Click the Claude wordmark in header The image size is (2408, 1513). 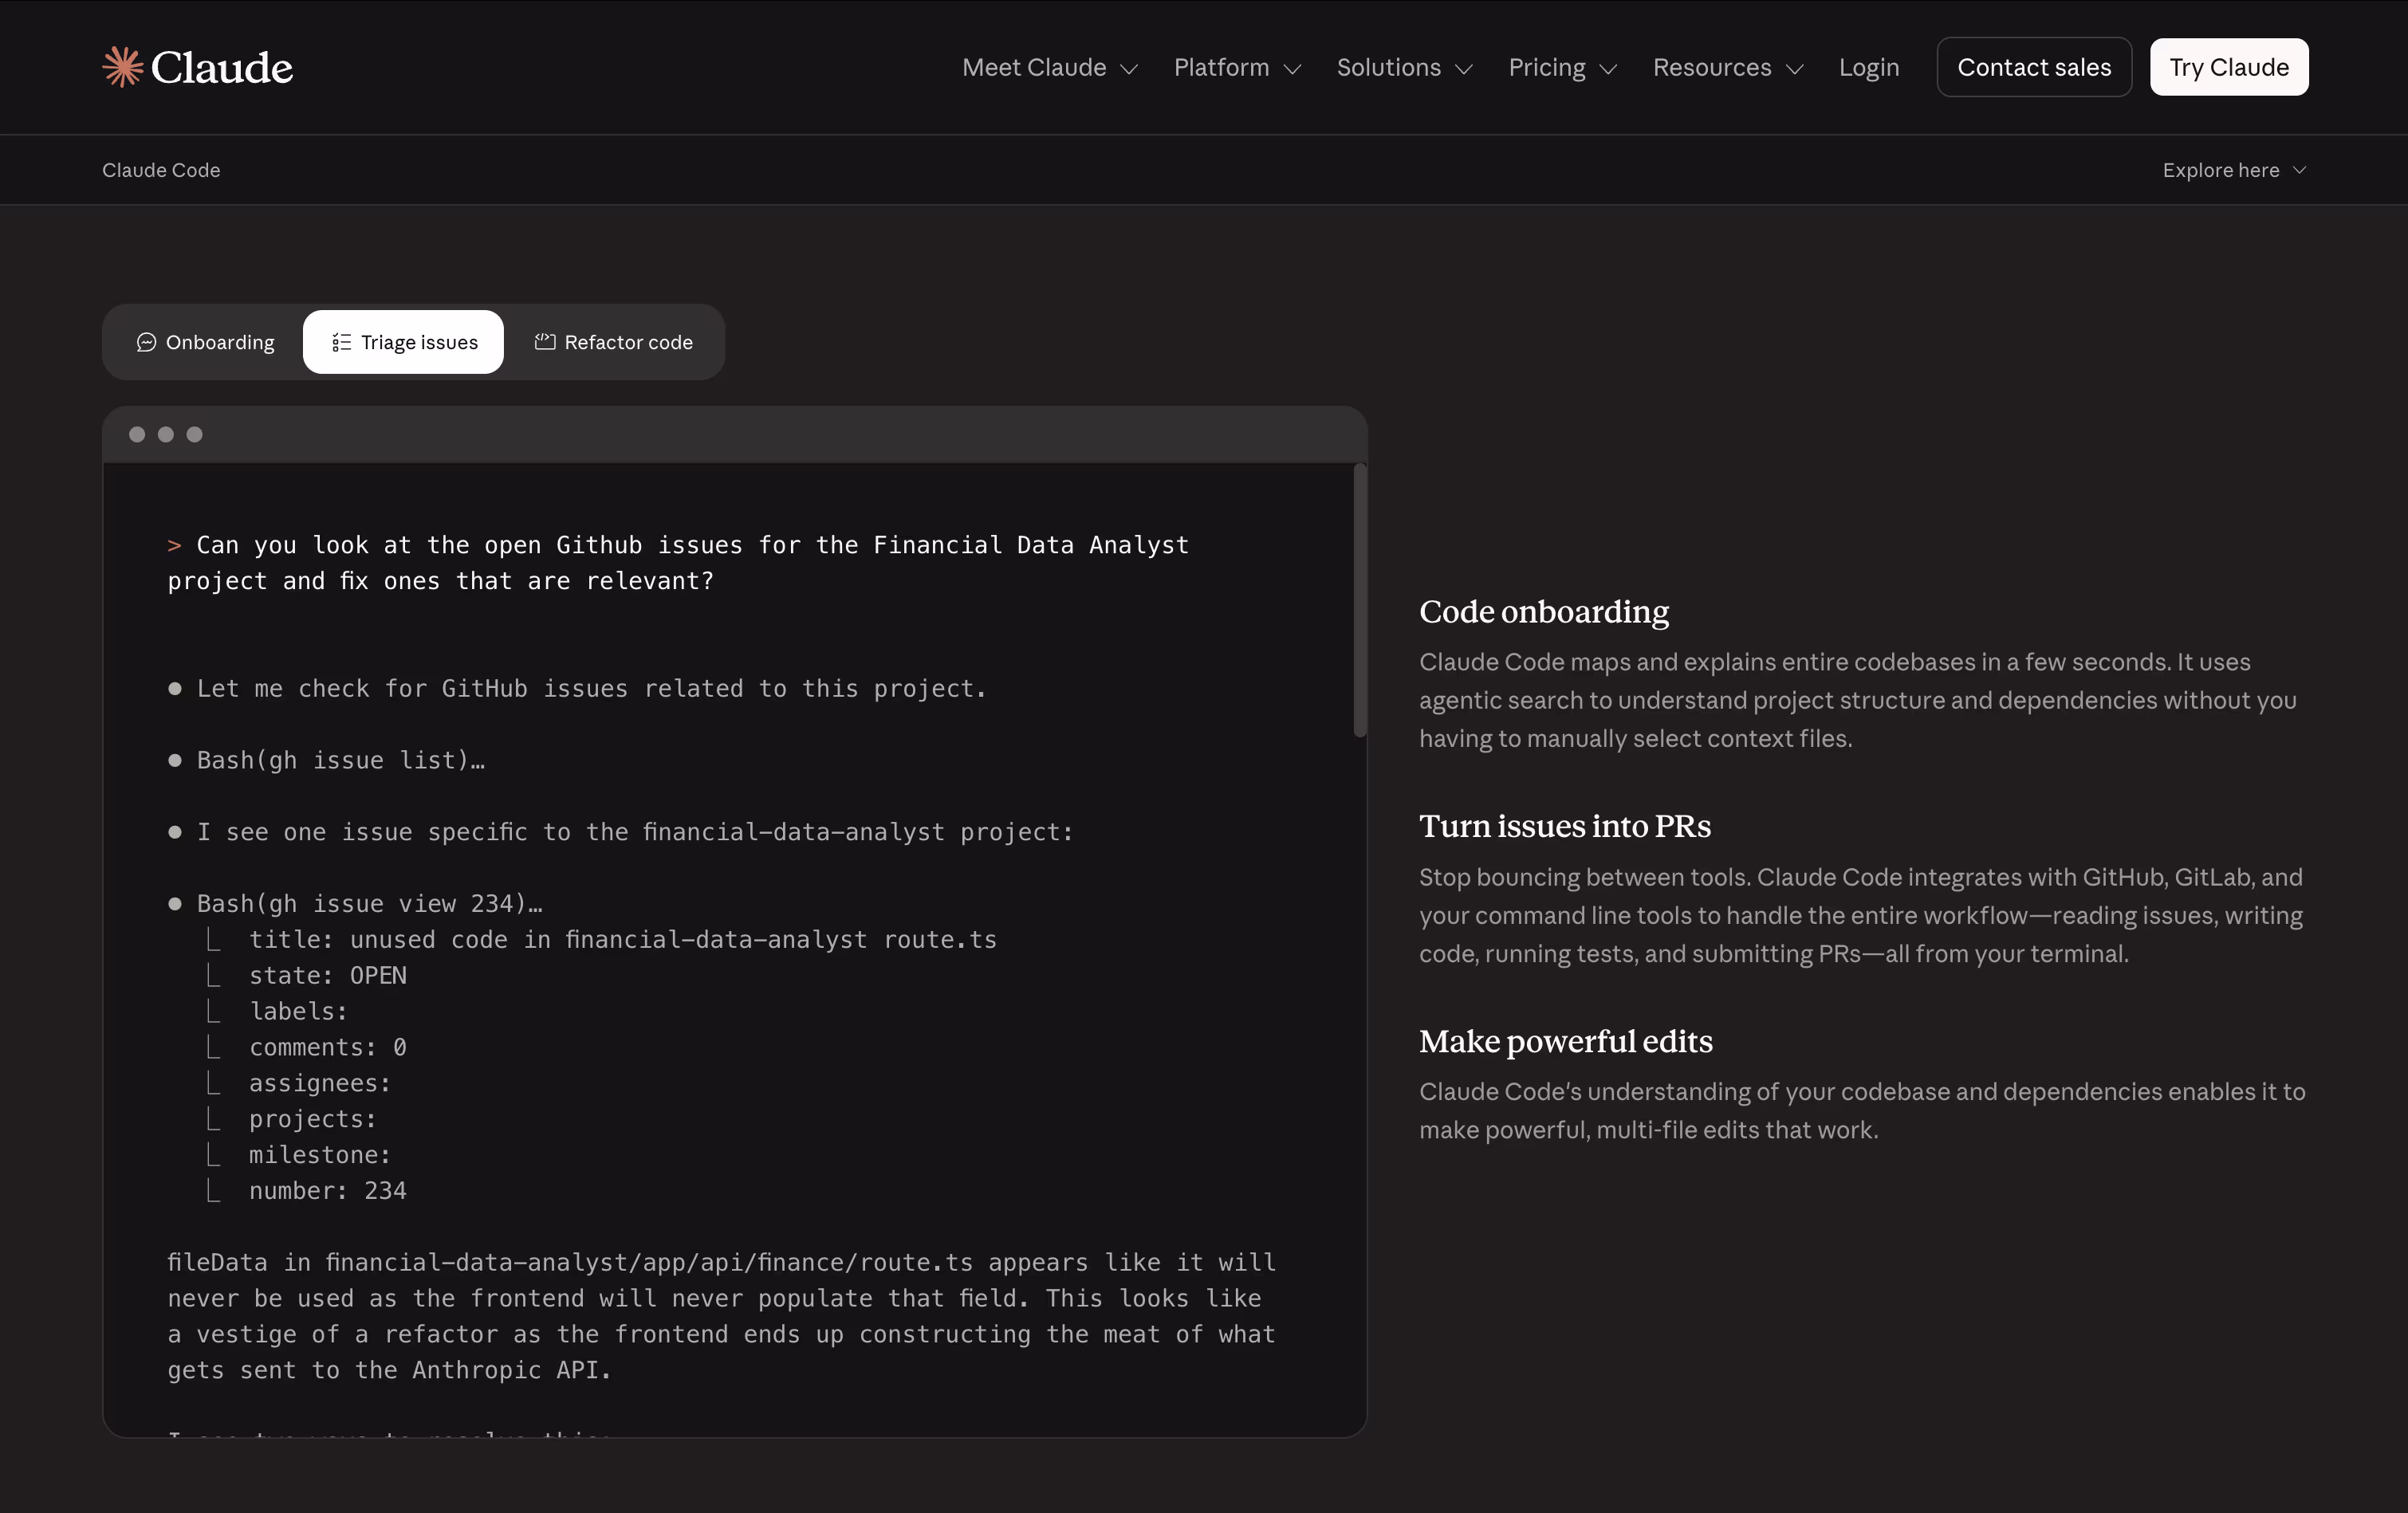pyautogui.click(x=222, y=67)
